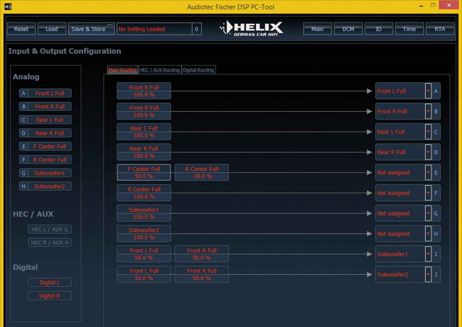
Task: Select the No Setting Loaded field
Action: point(154,29)
